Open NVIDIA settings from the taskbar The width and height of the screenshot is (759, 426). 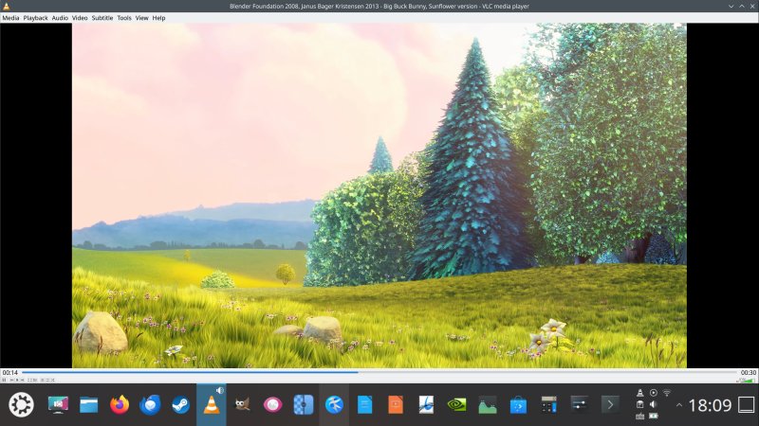click(x=456, y=405)
